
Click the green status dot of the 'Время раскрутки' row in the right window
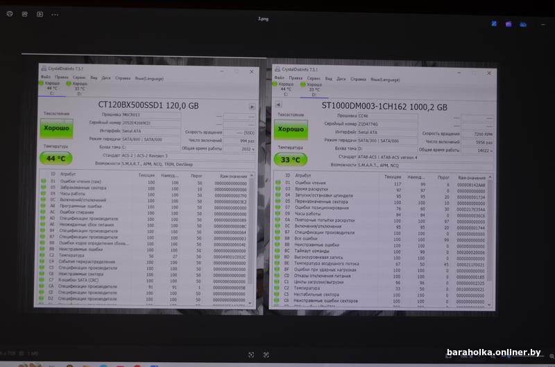pos(278,189)
